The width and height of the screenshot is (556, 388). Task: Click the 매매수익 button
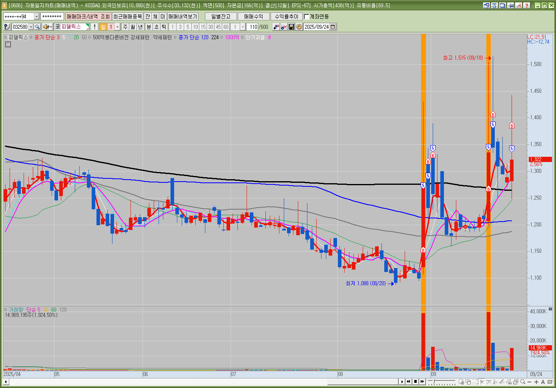tap(254, 16)
